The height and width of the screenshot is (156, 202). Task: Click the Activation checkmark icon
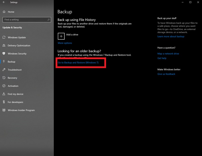[4, 86]
